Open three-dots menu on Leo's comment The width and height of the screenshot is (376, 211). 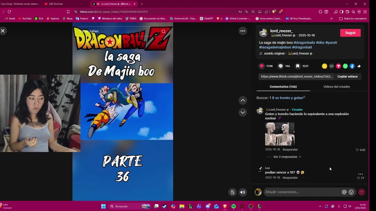pos(360,174)
